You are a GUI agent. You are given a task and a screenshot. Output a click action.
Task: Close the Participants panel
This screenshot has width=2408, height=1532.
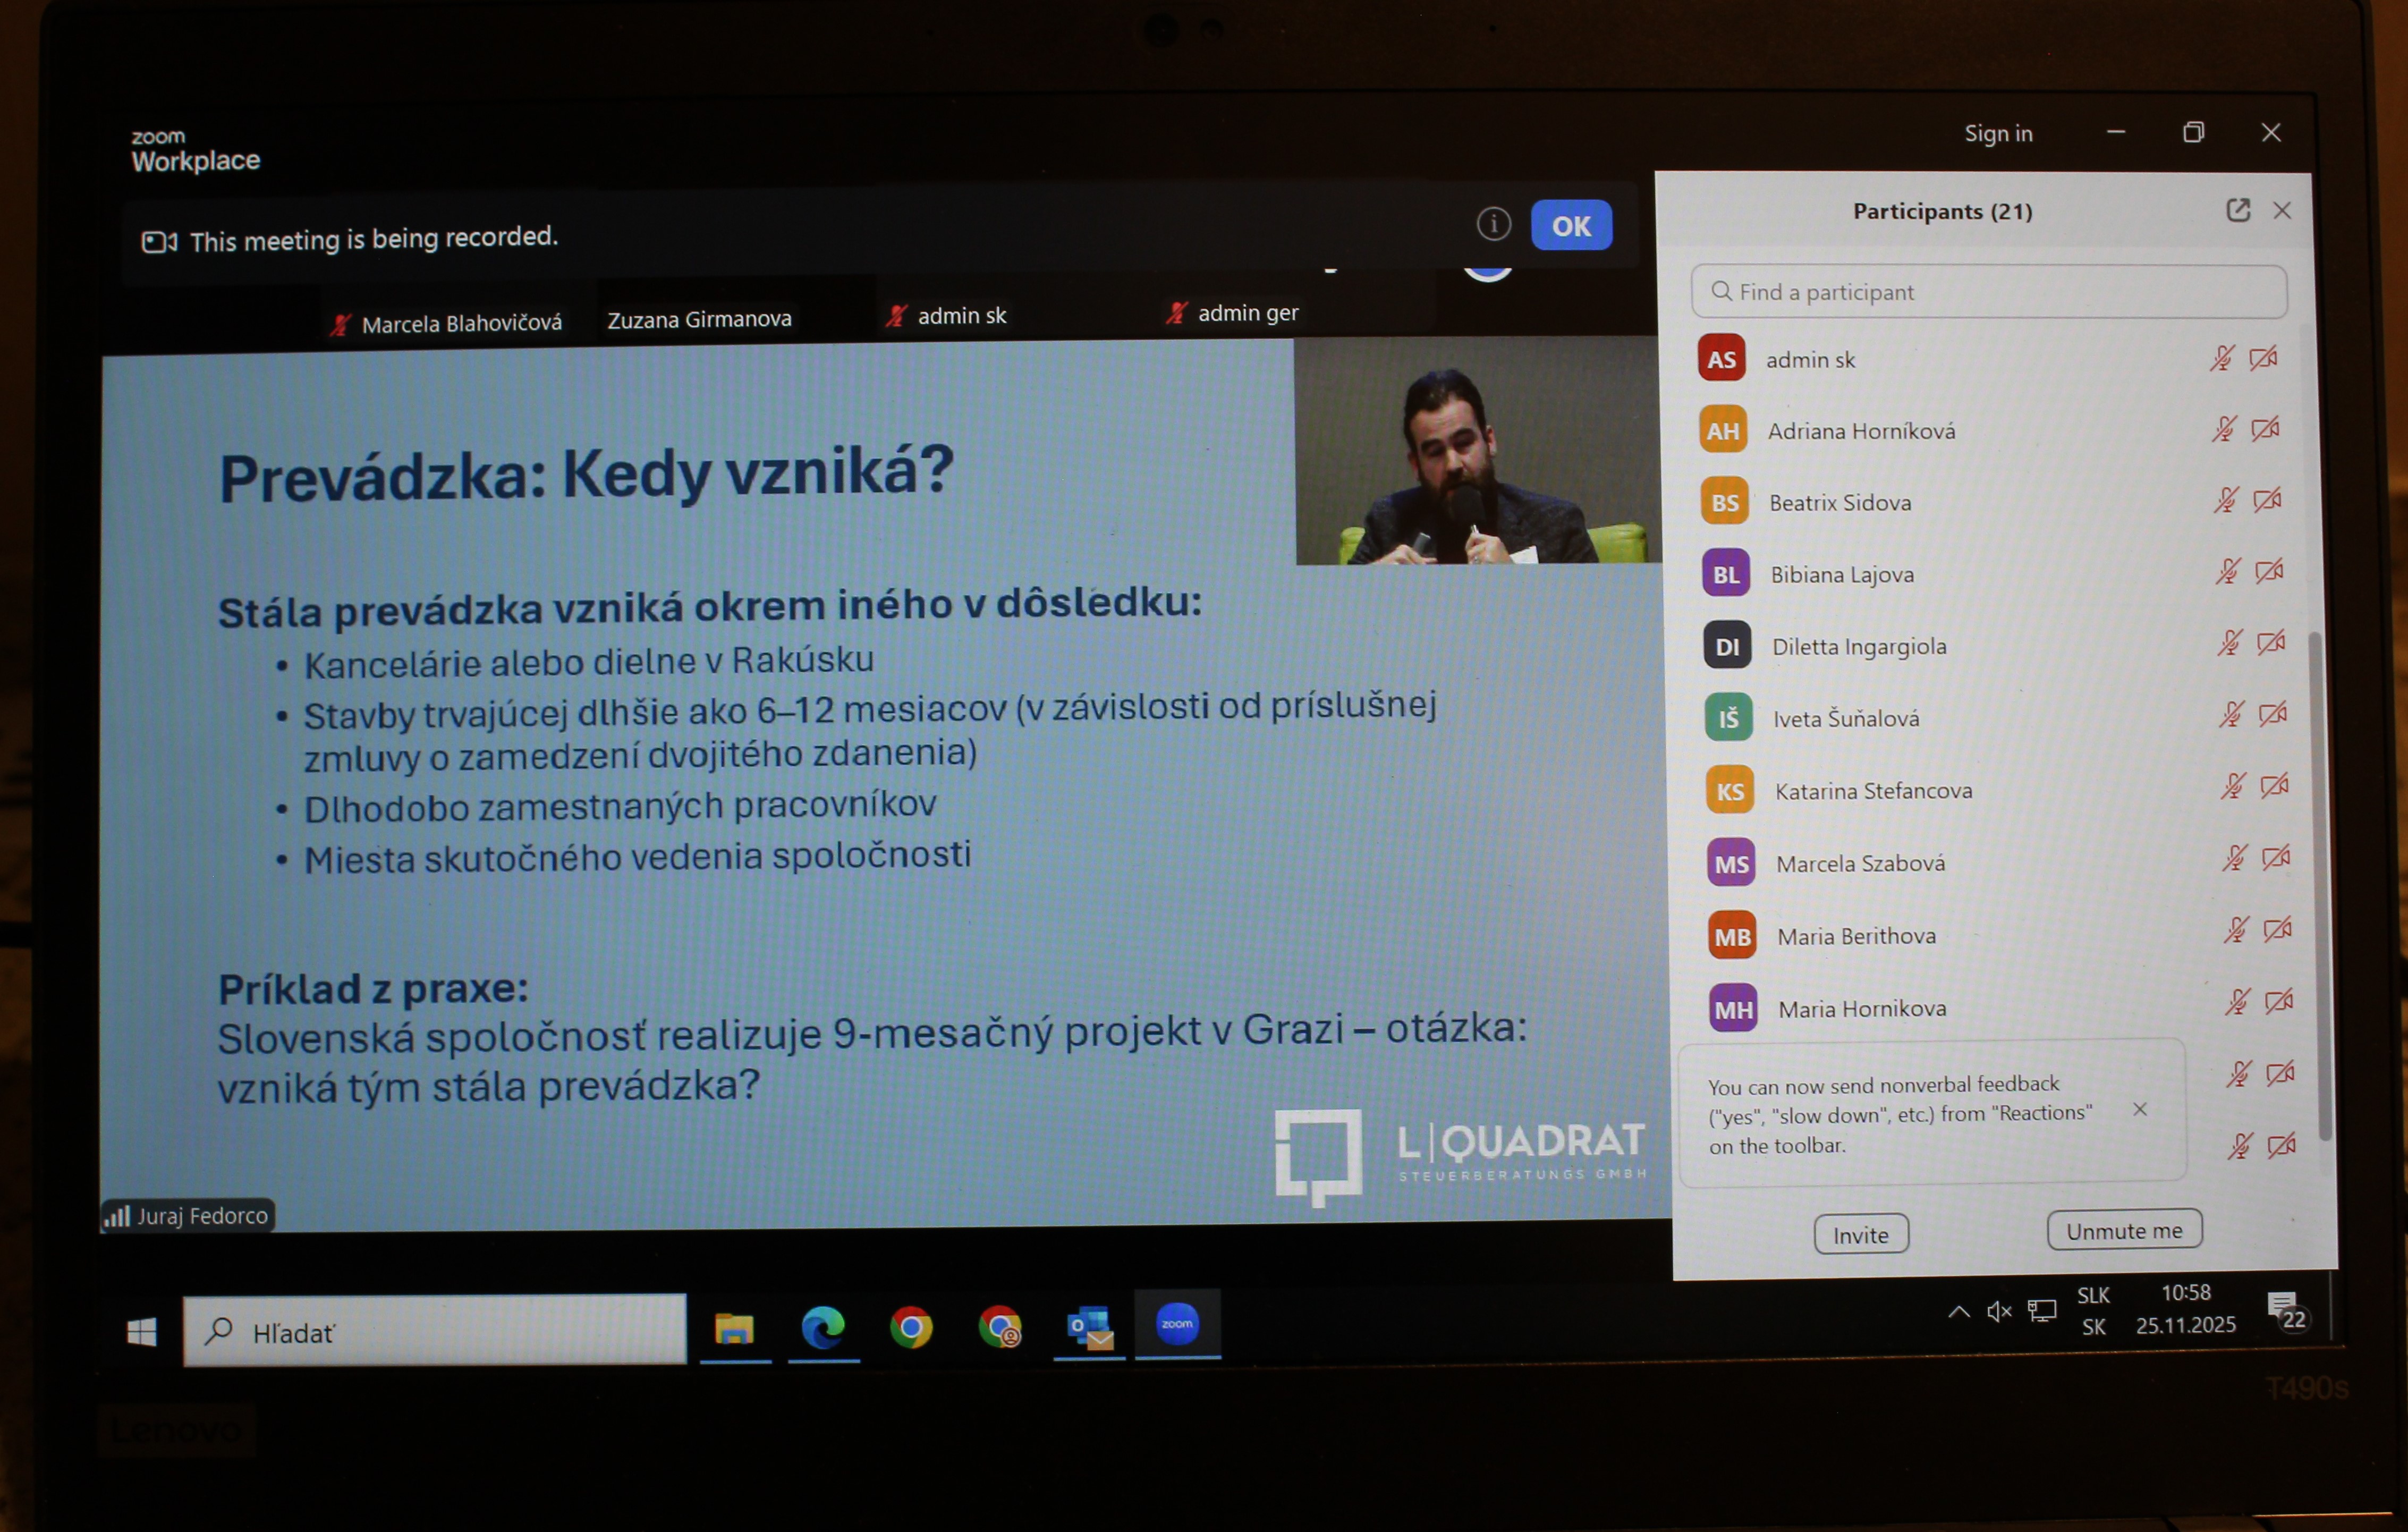coord(2282,210)
